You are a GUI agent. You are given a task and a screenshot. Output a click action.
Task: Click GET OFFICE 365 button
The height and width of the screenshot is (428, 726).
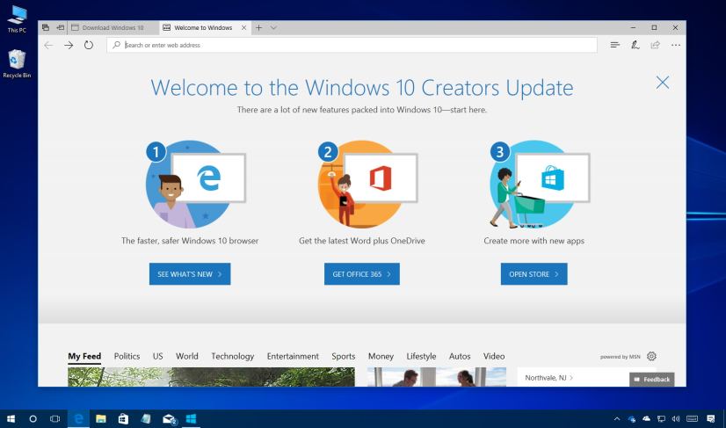tap(361, 274)
